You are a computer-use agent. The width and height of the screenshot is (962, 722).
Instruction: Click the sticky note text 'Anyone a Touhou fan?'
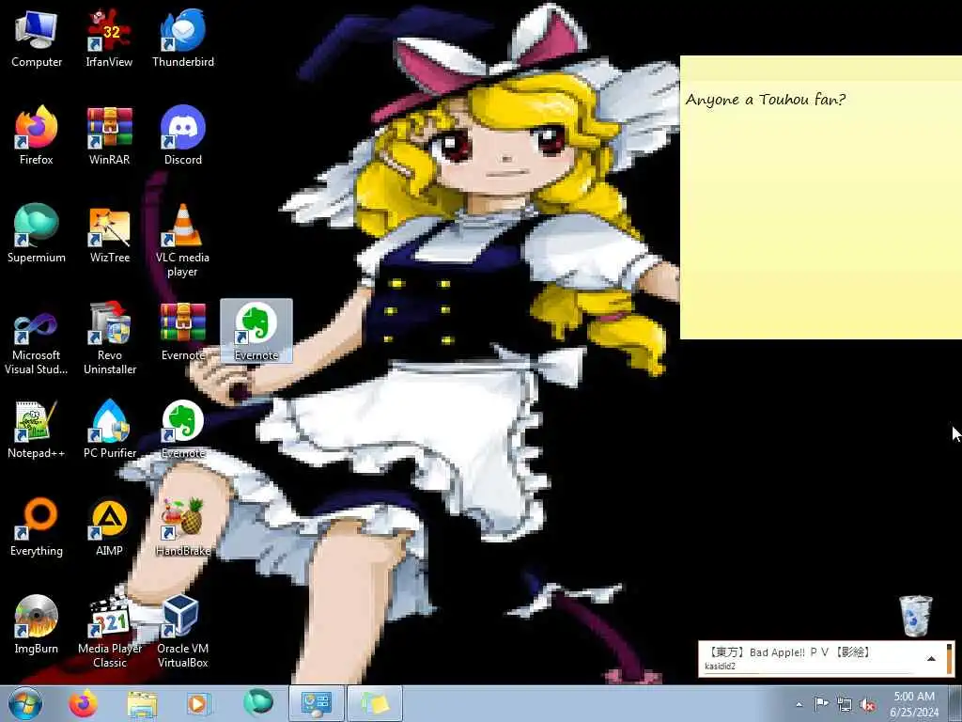click(765, 100)
